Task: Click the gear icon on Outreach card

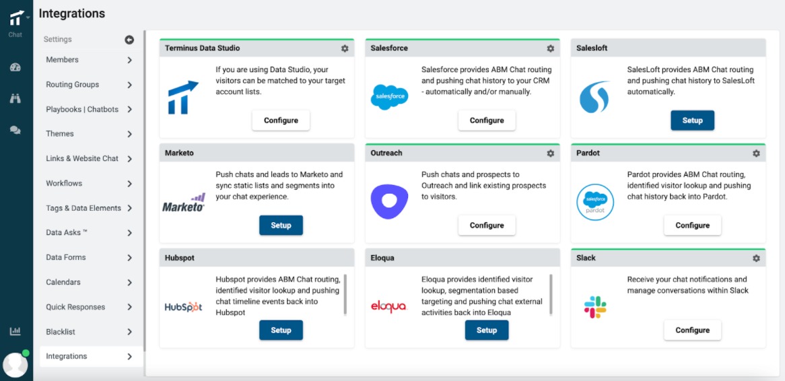Action: tap(550, 153)
